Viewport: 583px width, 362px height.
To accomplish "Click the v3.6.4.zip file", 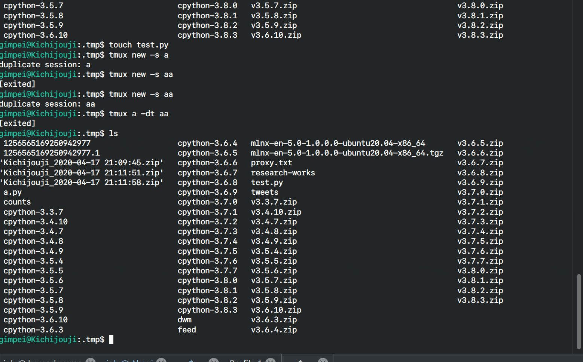I will pyautogui.click(x=274, y=330).
